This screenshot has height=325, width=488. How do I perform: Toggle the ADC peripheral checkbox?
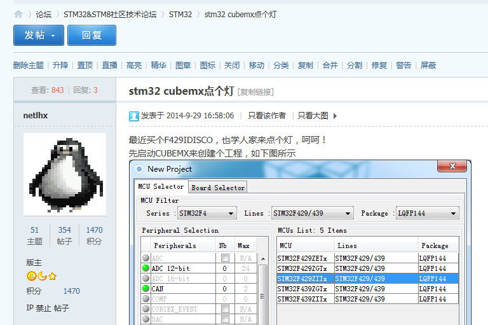pos(225,258)
